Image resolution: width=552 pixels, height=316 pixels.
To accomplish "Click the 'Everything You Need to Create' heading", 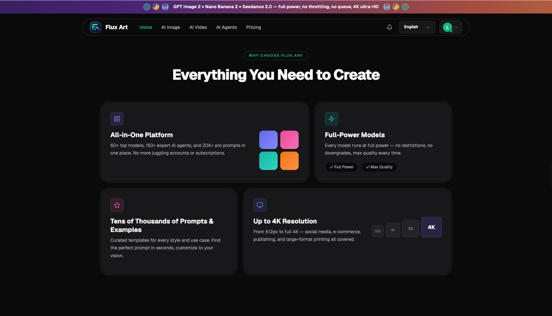I will pos(276,75).
